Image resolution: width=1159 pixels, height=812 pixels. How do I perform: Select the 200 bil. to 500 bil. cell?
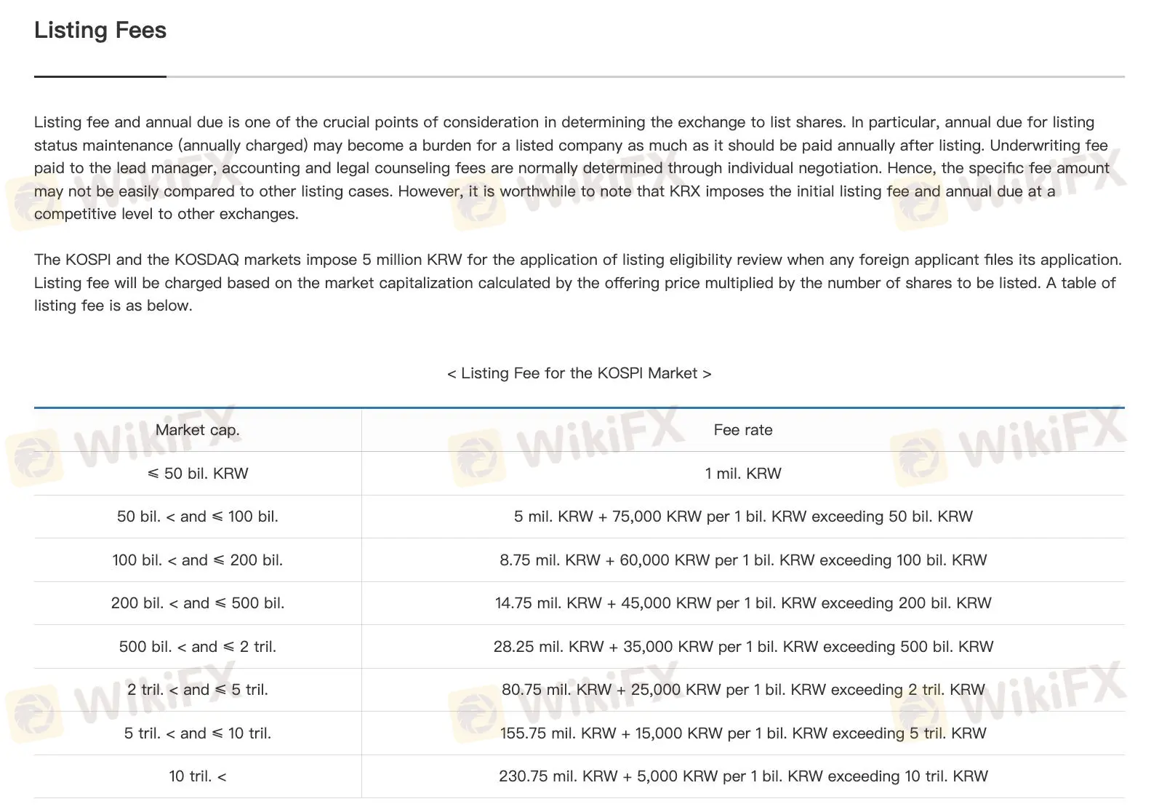tap(197, 603)
